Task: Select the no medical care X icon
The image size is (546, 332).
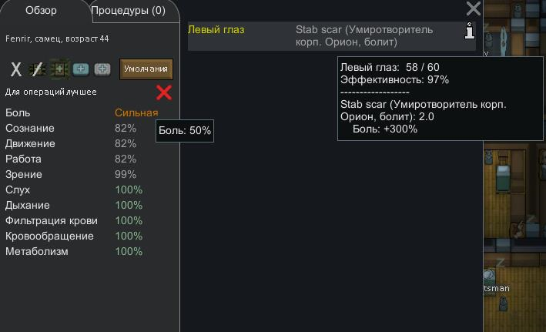Action: click(x=16, y=70)
